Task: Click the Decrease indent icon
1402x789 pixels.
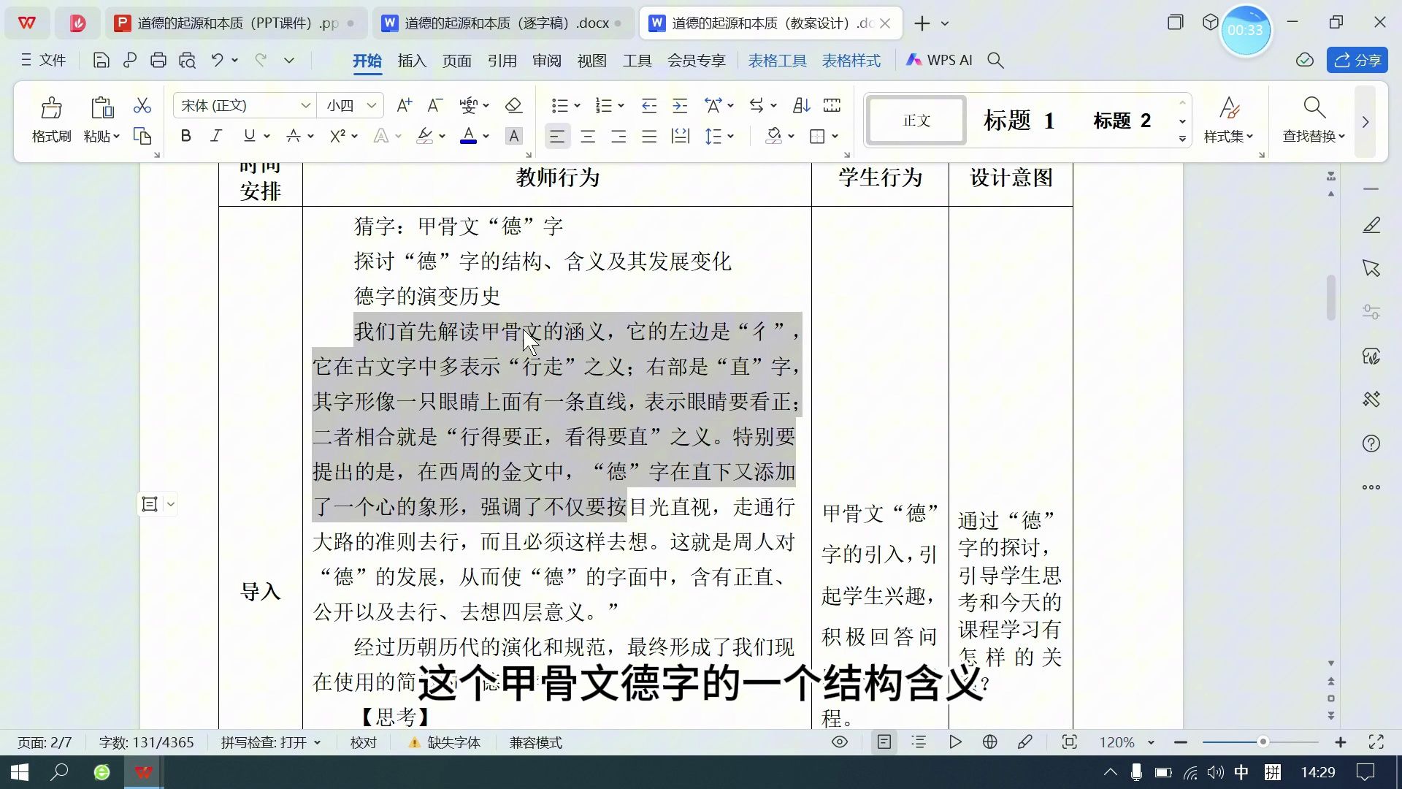Action: tap(648, 106)
